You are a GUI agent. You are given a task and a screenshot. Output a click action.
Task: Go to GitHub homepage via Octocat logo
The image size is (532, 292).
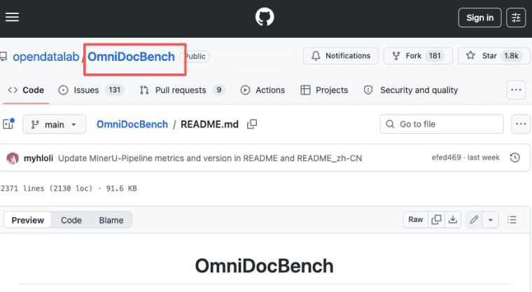coord(265,17)
